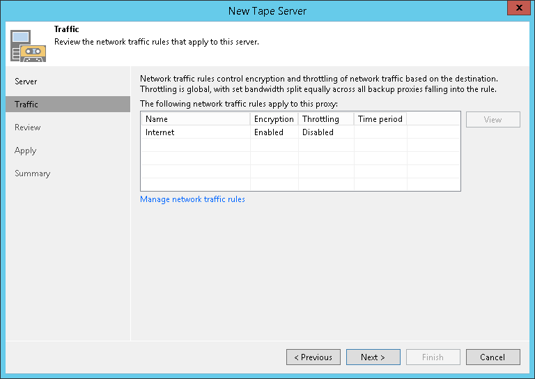
Task: Cancel the tape server wizard
Action: [x=493, y=357]
